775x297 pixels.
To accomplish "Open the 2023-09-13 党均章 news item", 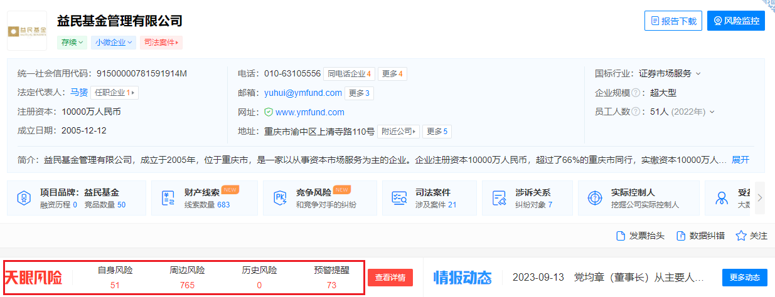I will coord(608,277).
